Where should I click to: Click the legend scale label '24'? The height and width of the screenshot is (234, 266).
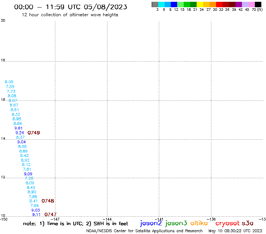click(x=202, y=10)
